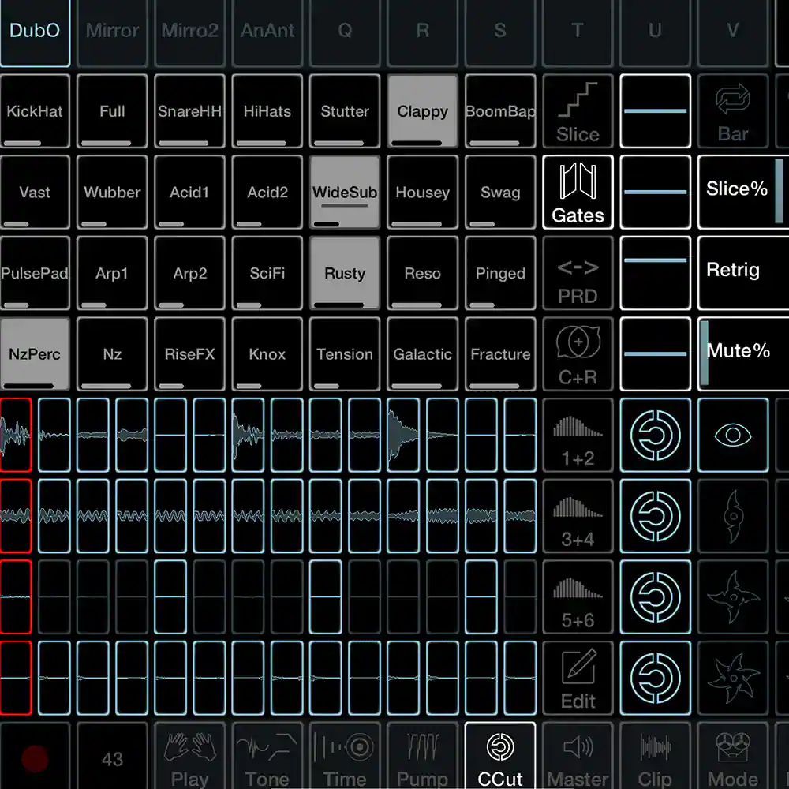Click the level slider beside Gates
Screen dimensions: 789x789
click(x=655, y=193)
